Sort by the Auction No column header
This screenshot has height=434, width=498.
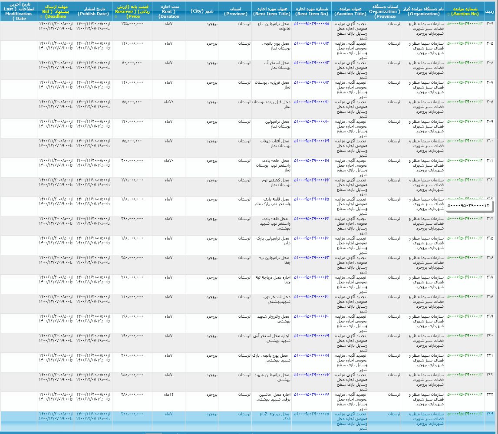pos(464,11)
